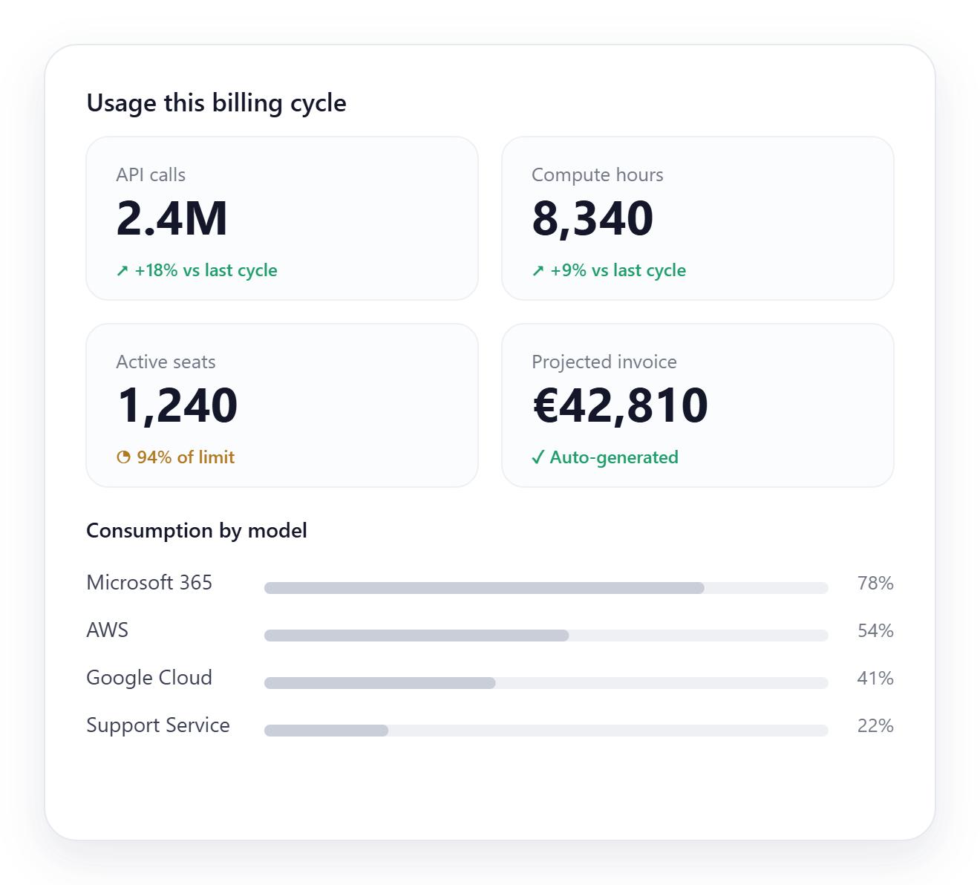Click the 'Support Service' row label
Screen dimensions: 980x885
point(158,725)
